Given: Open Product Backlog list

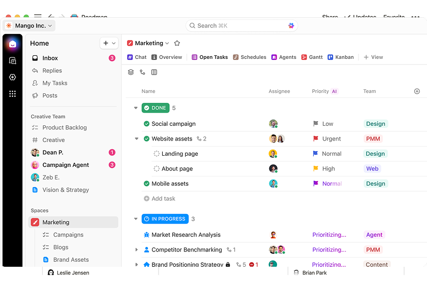Looking at the screenshot, I should tap(74, 127).
